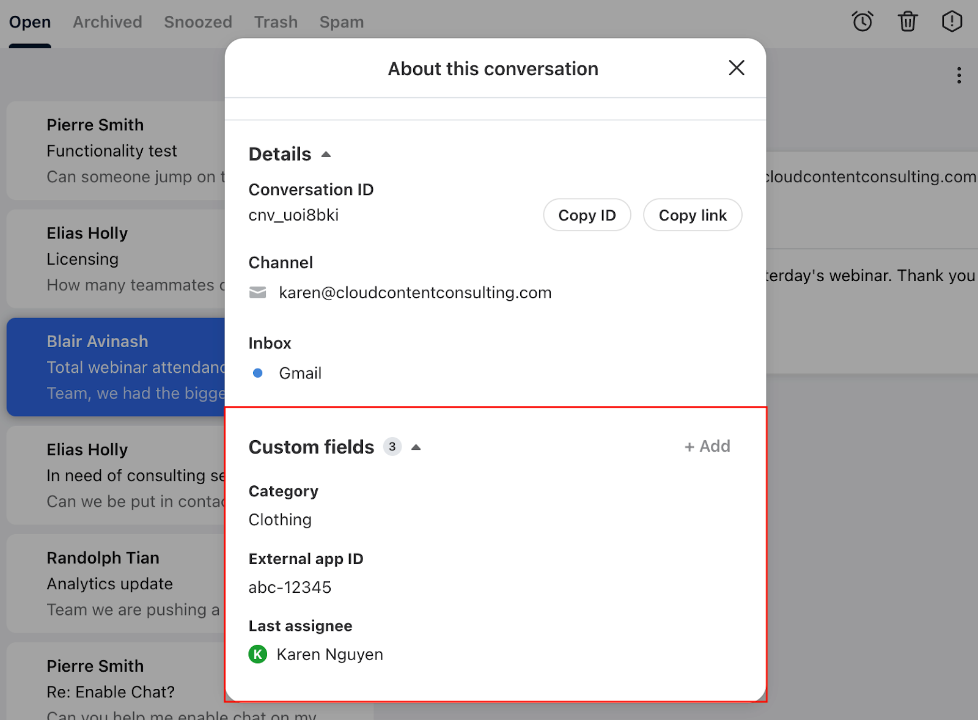View the Spam tab
Viewport: 978px width, 720px height.
342,22
